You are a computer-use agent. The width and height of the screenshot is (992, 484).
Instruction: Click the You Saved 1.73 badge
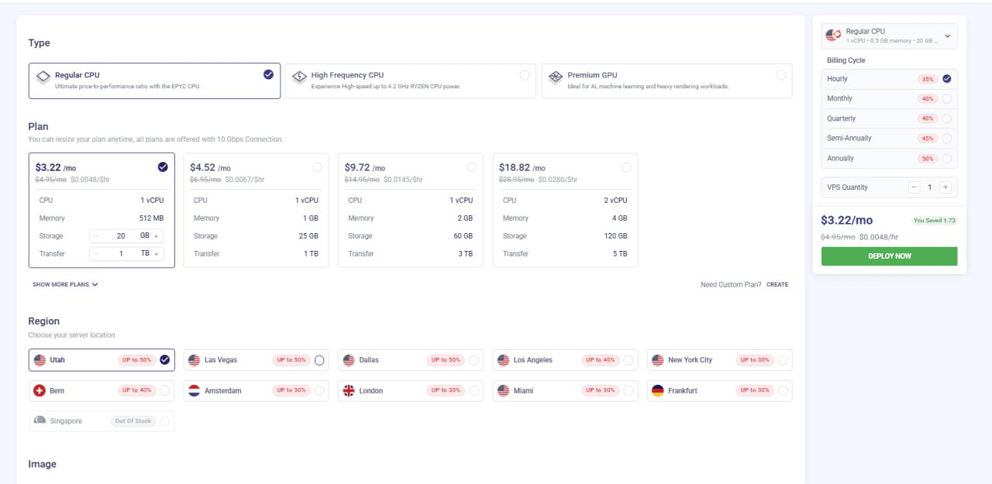pyautogui.click(x=935, y=221)
